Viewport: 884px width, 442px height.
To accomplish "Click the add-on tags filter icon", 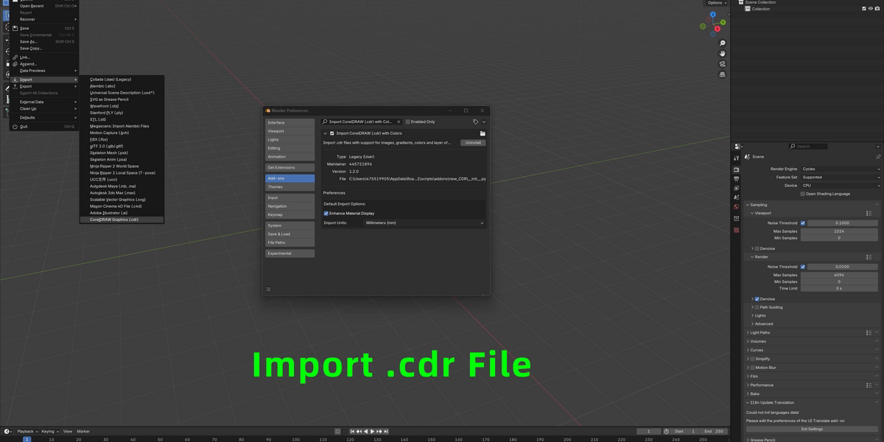I will point(476,122).
